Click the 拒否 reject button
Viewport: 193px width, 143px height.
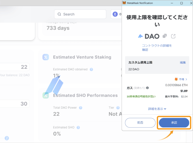pos(140,123)
